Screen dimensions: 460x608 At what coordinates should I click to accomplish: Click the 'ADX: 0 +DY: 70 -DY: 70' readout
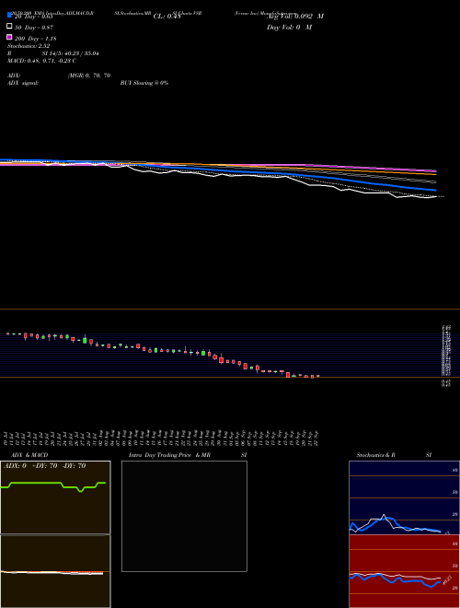pos(44,466)
